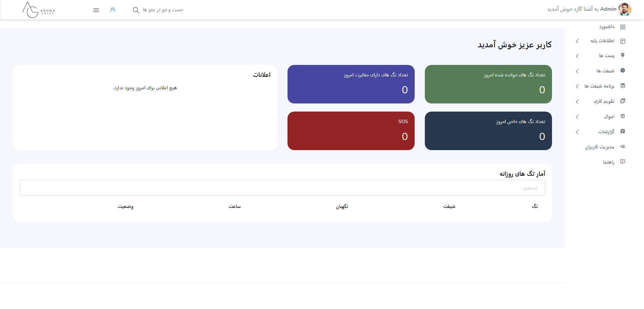This screenshot has width=644, height=309.
Task: Click the کاربر عزیز خوش آمدید heading
Action: coord(514,45)
